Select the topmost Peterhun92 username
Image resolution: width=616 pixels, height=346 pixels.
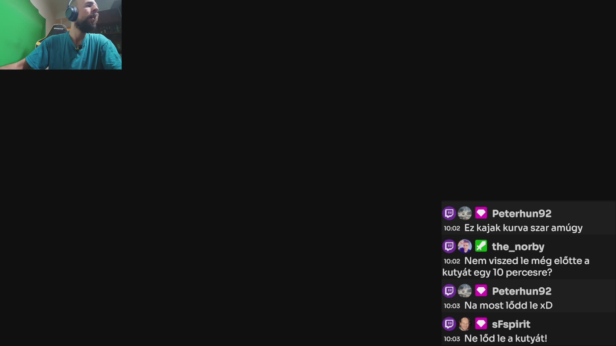pos(522,213)
